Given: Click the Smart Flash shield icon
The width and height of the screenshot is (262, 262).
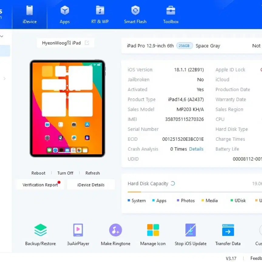Looking at the screenshot, I should [135, 10].
